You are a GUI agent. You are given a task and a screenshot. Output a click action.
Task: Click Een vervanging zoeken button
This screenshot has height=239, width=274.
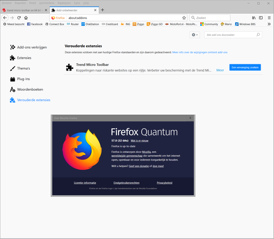click(x=245, y=67)
